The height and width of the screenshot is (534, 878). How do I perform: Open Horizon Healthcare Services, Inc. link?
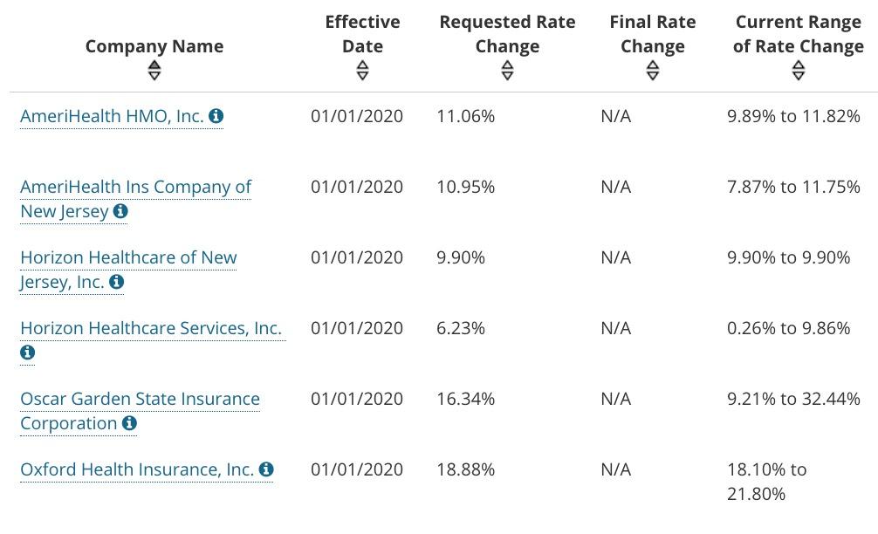tap(150, 328)
